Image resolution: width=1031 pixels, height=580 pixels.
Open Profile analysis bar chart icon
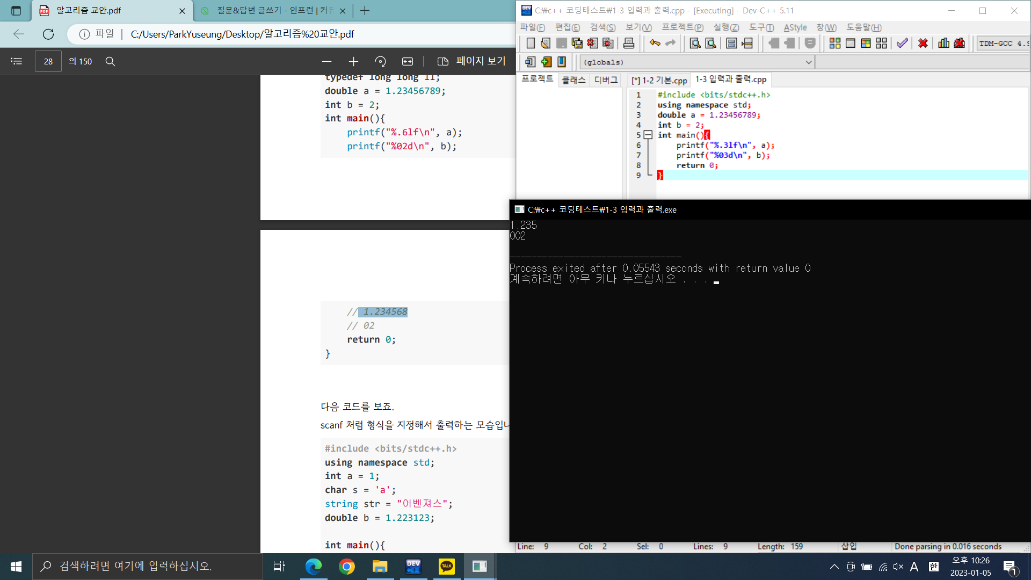tap(943, 44)
